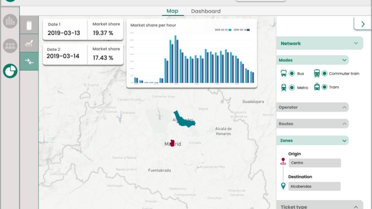
Task: Click the teal destination pin icon
Action: tap(283, 186)
